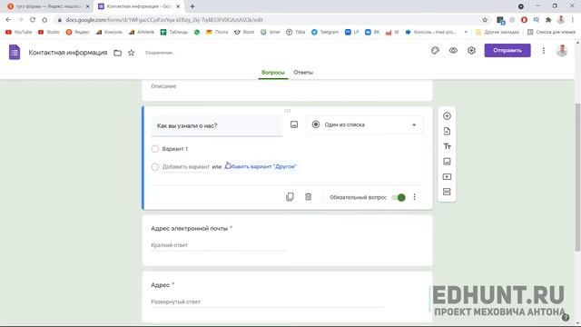Open Таблицы bookmark

174,33
